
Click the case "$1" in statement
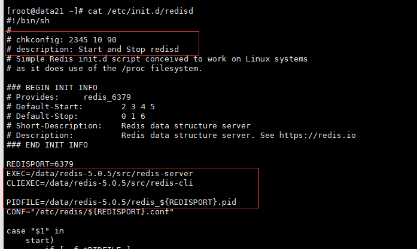point(35,231)
